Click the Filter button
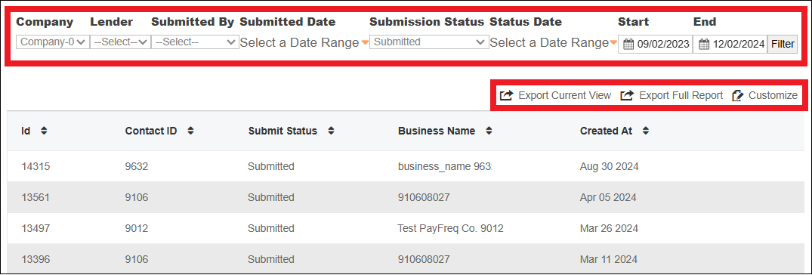Viewport: 812px width, 275px height. click(783, 45)
